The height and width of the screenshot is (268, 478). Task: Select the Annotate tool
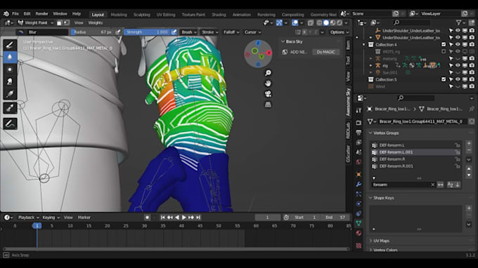tap(10, 123)
